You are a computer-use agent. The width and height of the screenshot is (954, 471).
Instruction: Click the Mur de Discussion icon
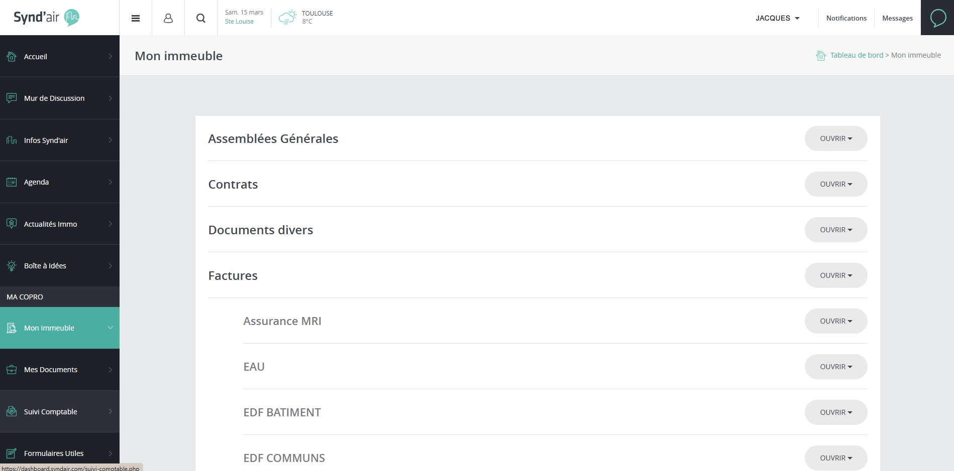(x=12, y=98)
